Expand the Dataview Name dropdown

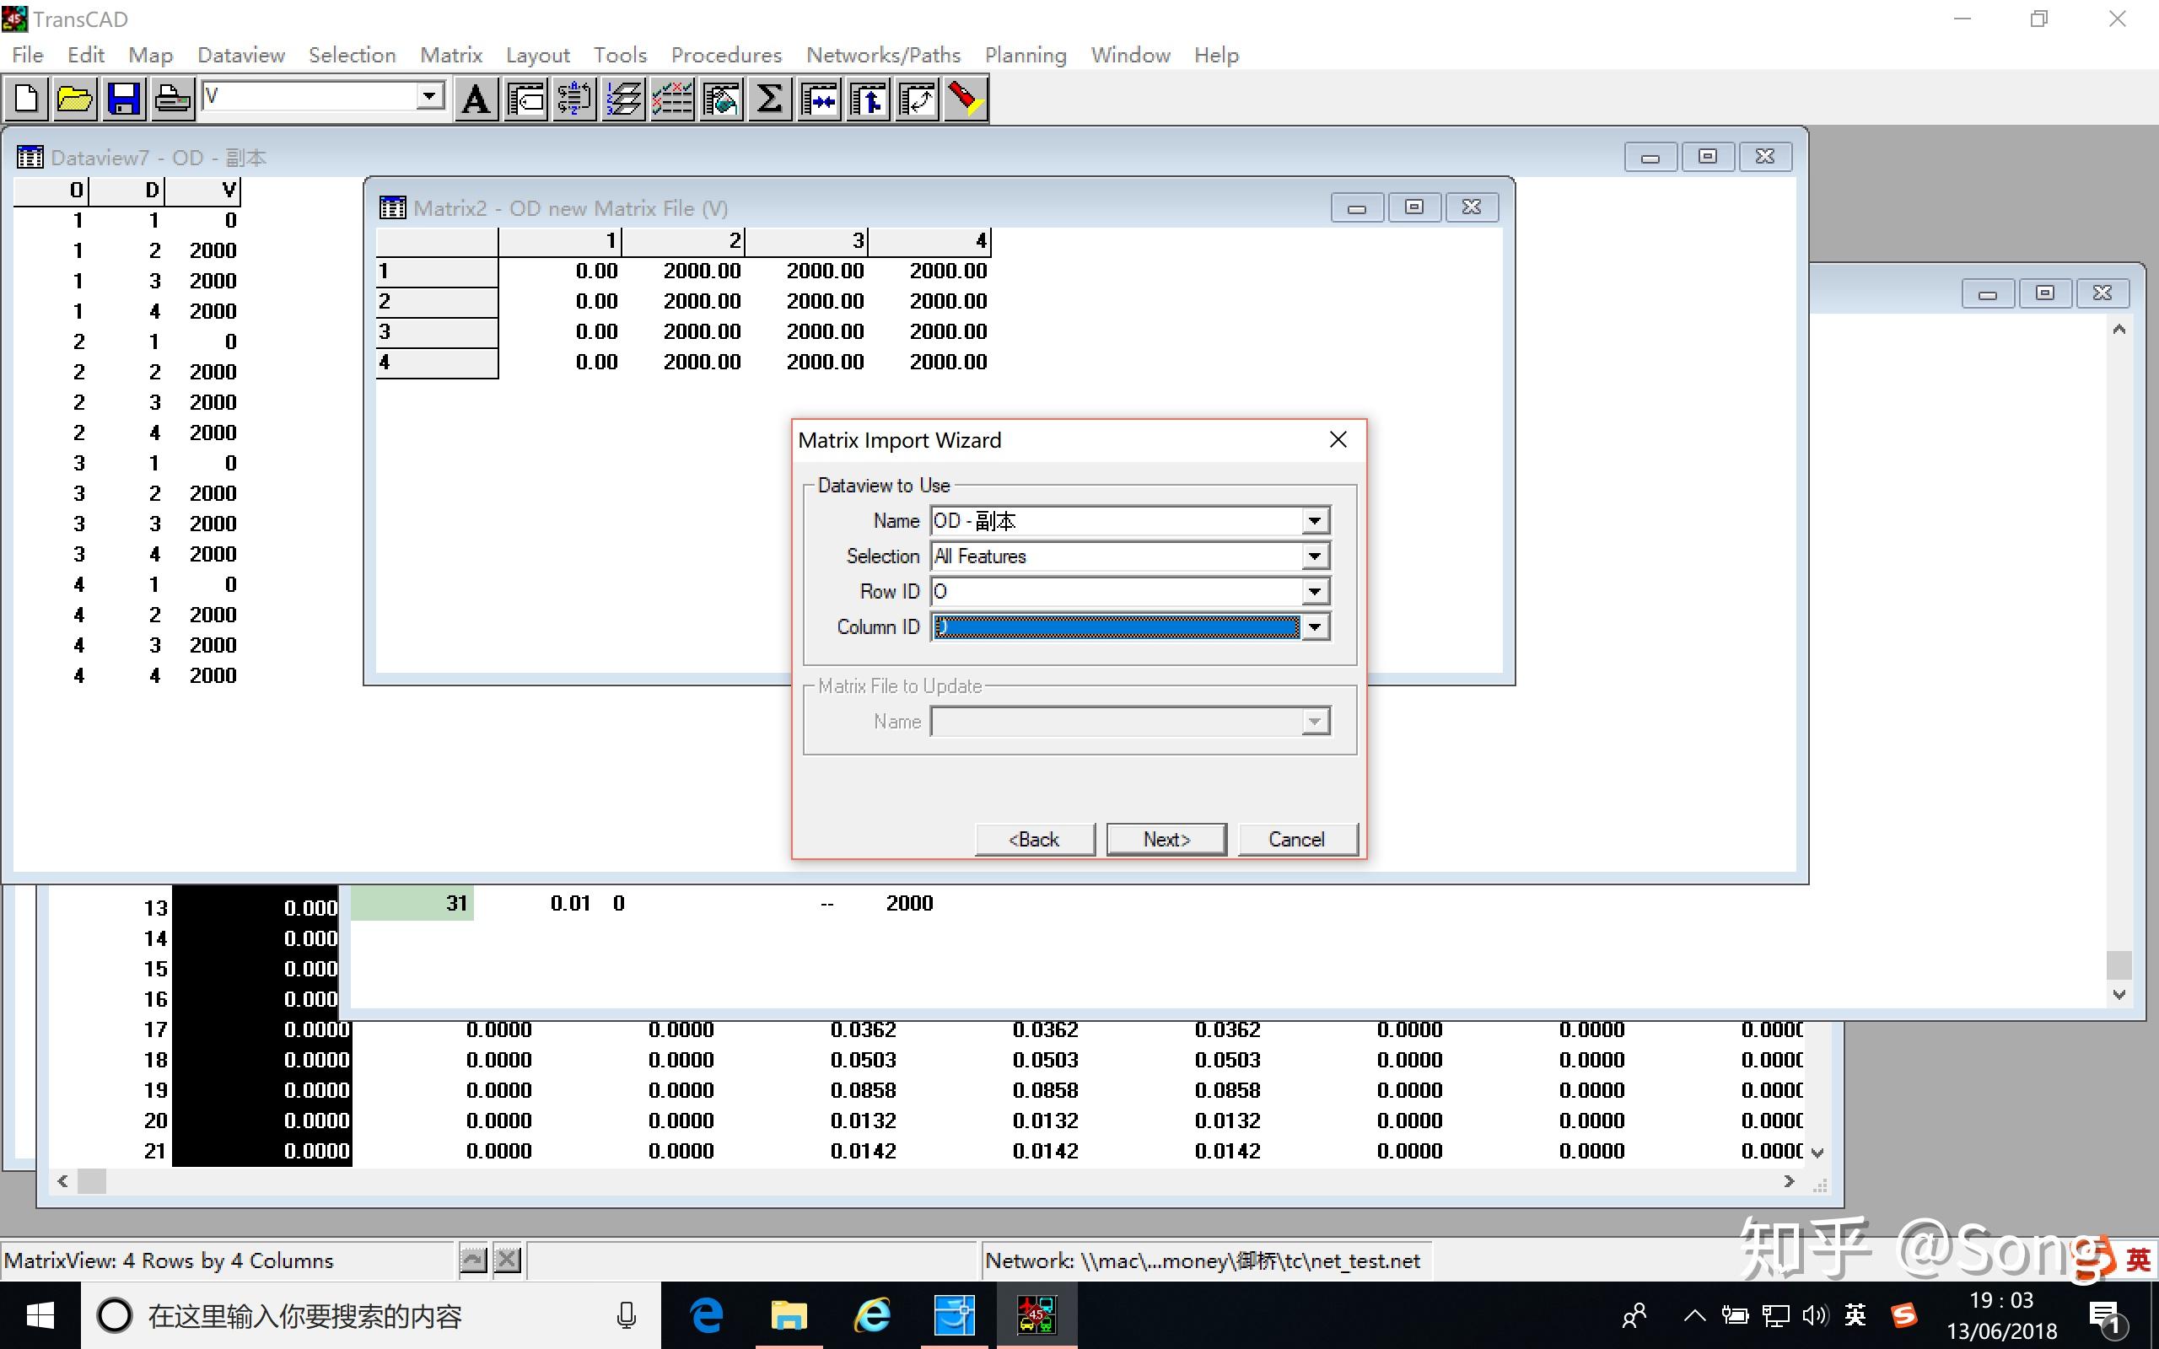[1314, 521]
